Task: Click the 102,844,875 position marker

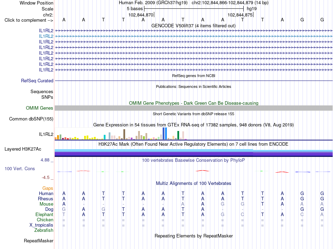Action: pyautogui.click(x=240, y=15)
